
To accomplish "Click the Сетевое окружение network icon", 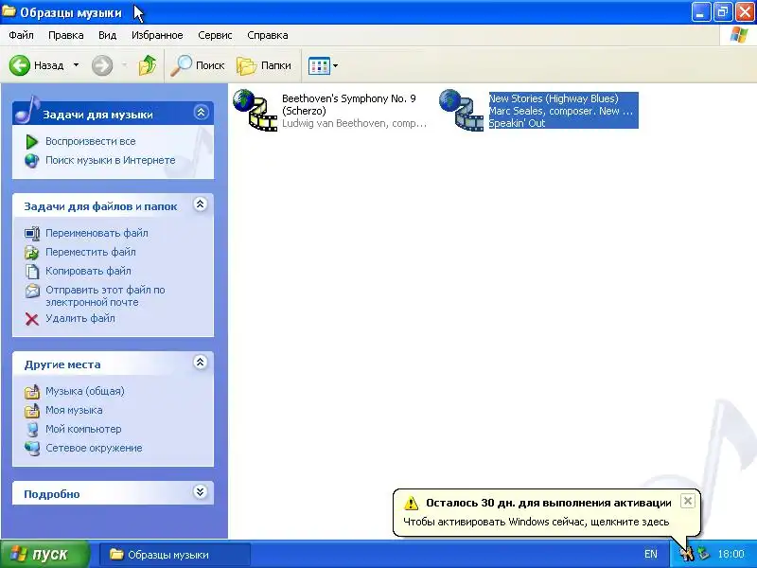I will pyautogui.click(x=32, y=448).
